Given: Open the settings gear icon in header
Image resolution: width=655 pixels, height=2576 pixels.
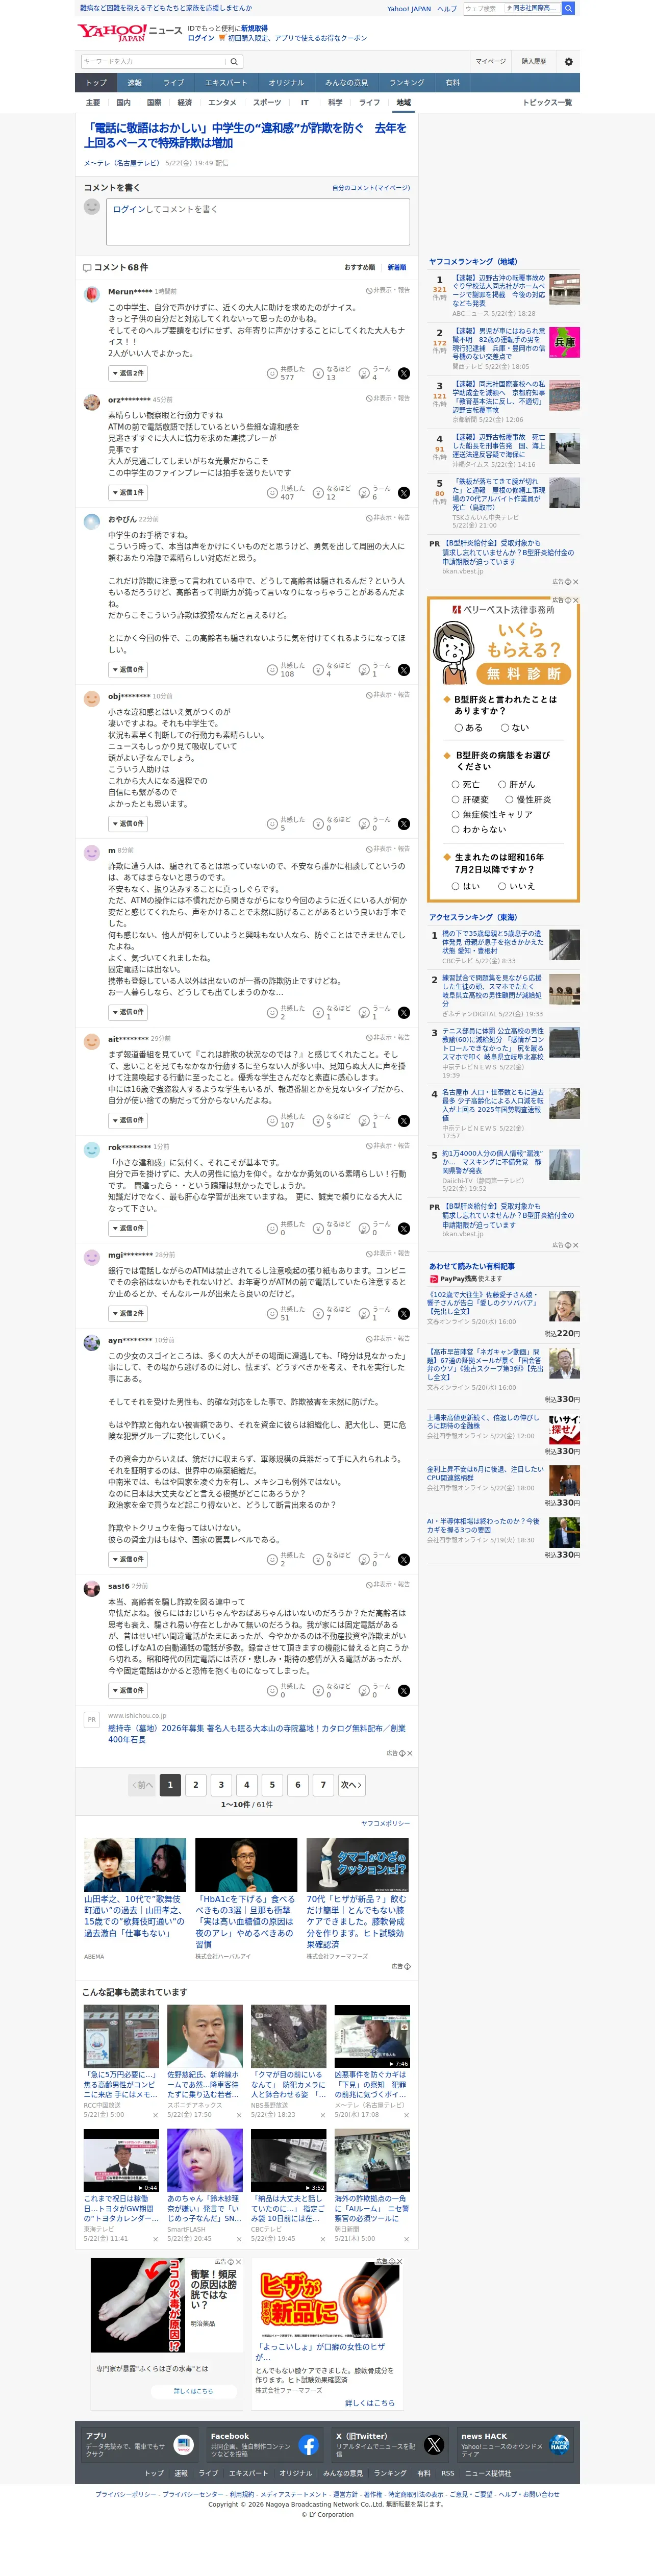Looking at the screenshot, I should click(x=568, y=61).
